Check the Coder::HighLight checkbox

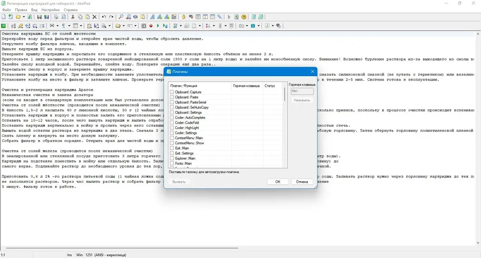point(172,128)
